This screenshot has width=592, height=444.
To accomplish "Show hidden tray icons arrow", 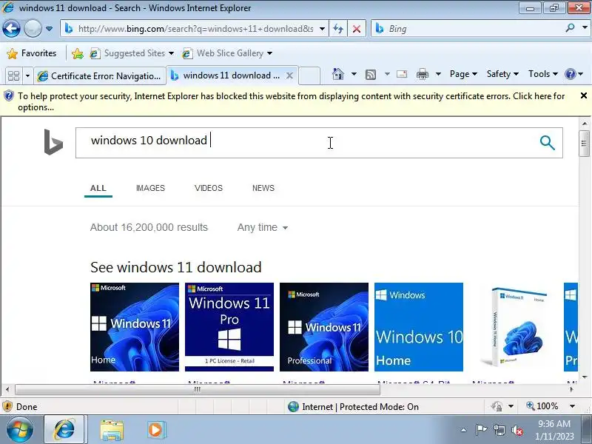I will coord(464,430).
